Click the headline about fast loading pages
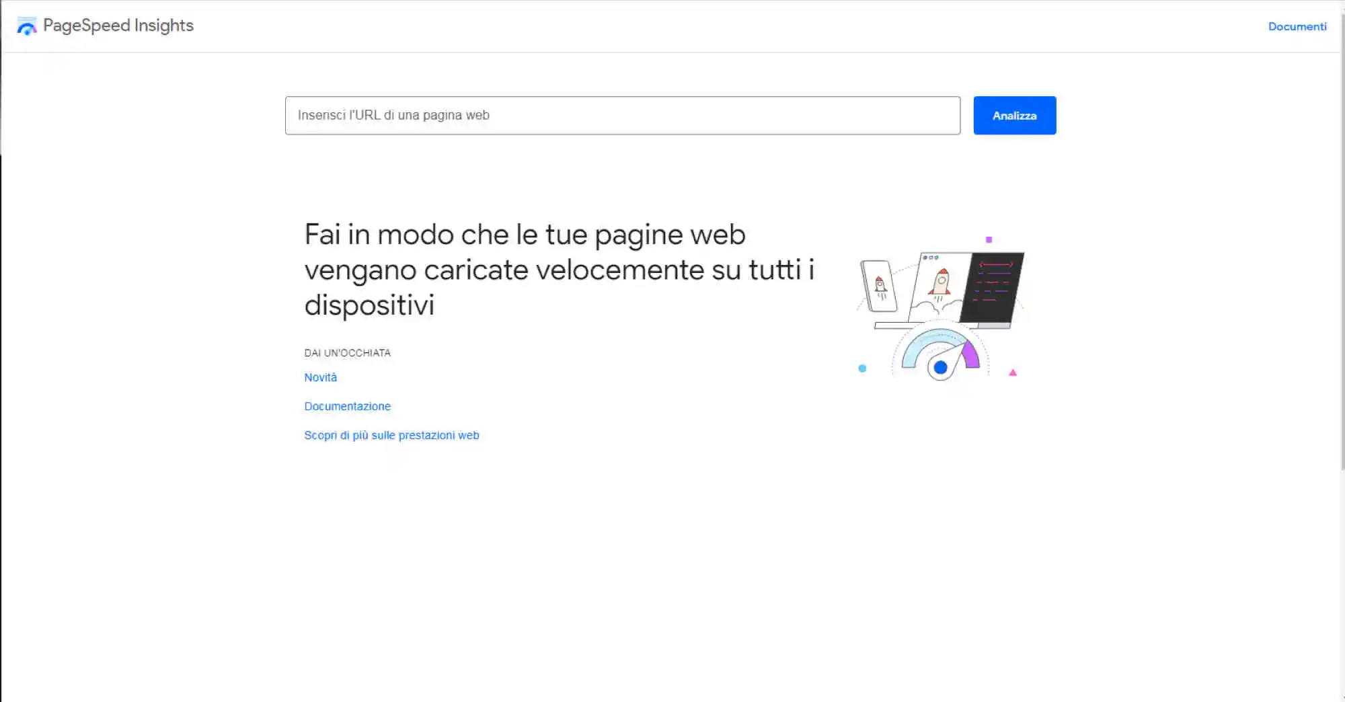1345x702 pixels. point(559,269)
